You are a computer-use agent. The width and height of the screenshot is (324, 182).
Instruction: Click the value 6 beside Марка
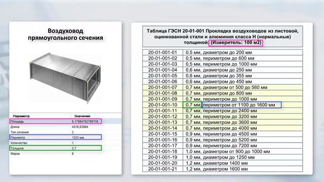click(x=73, y=154)
